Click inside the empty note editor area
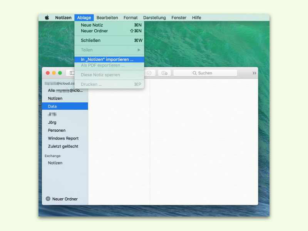This screenshot has width=308, height=231. coord(204,142)
